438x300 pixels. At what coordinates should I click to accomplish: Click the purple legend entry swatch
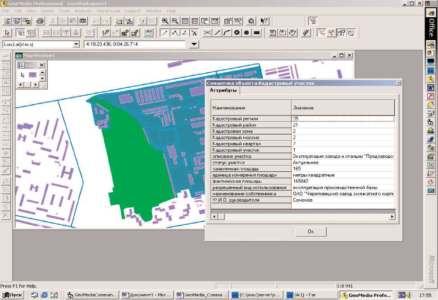[32, 75]
